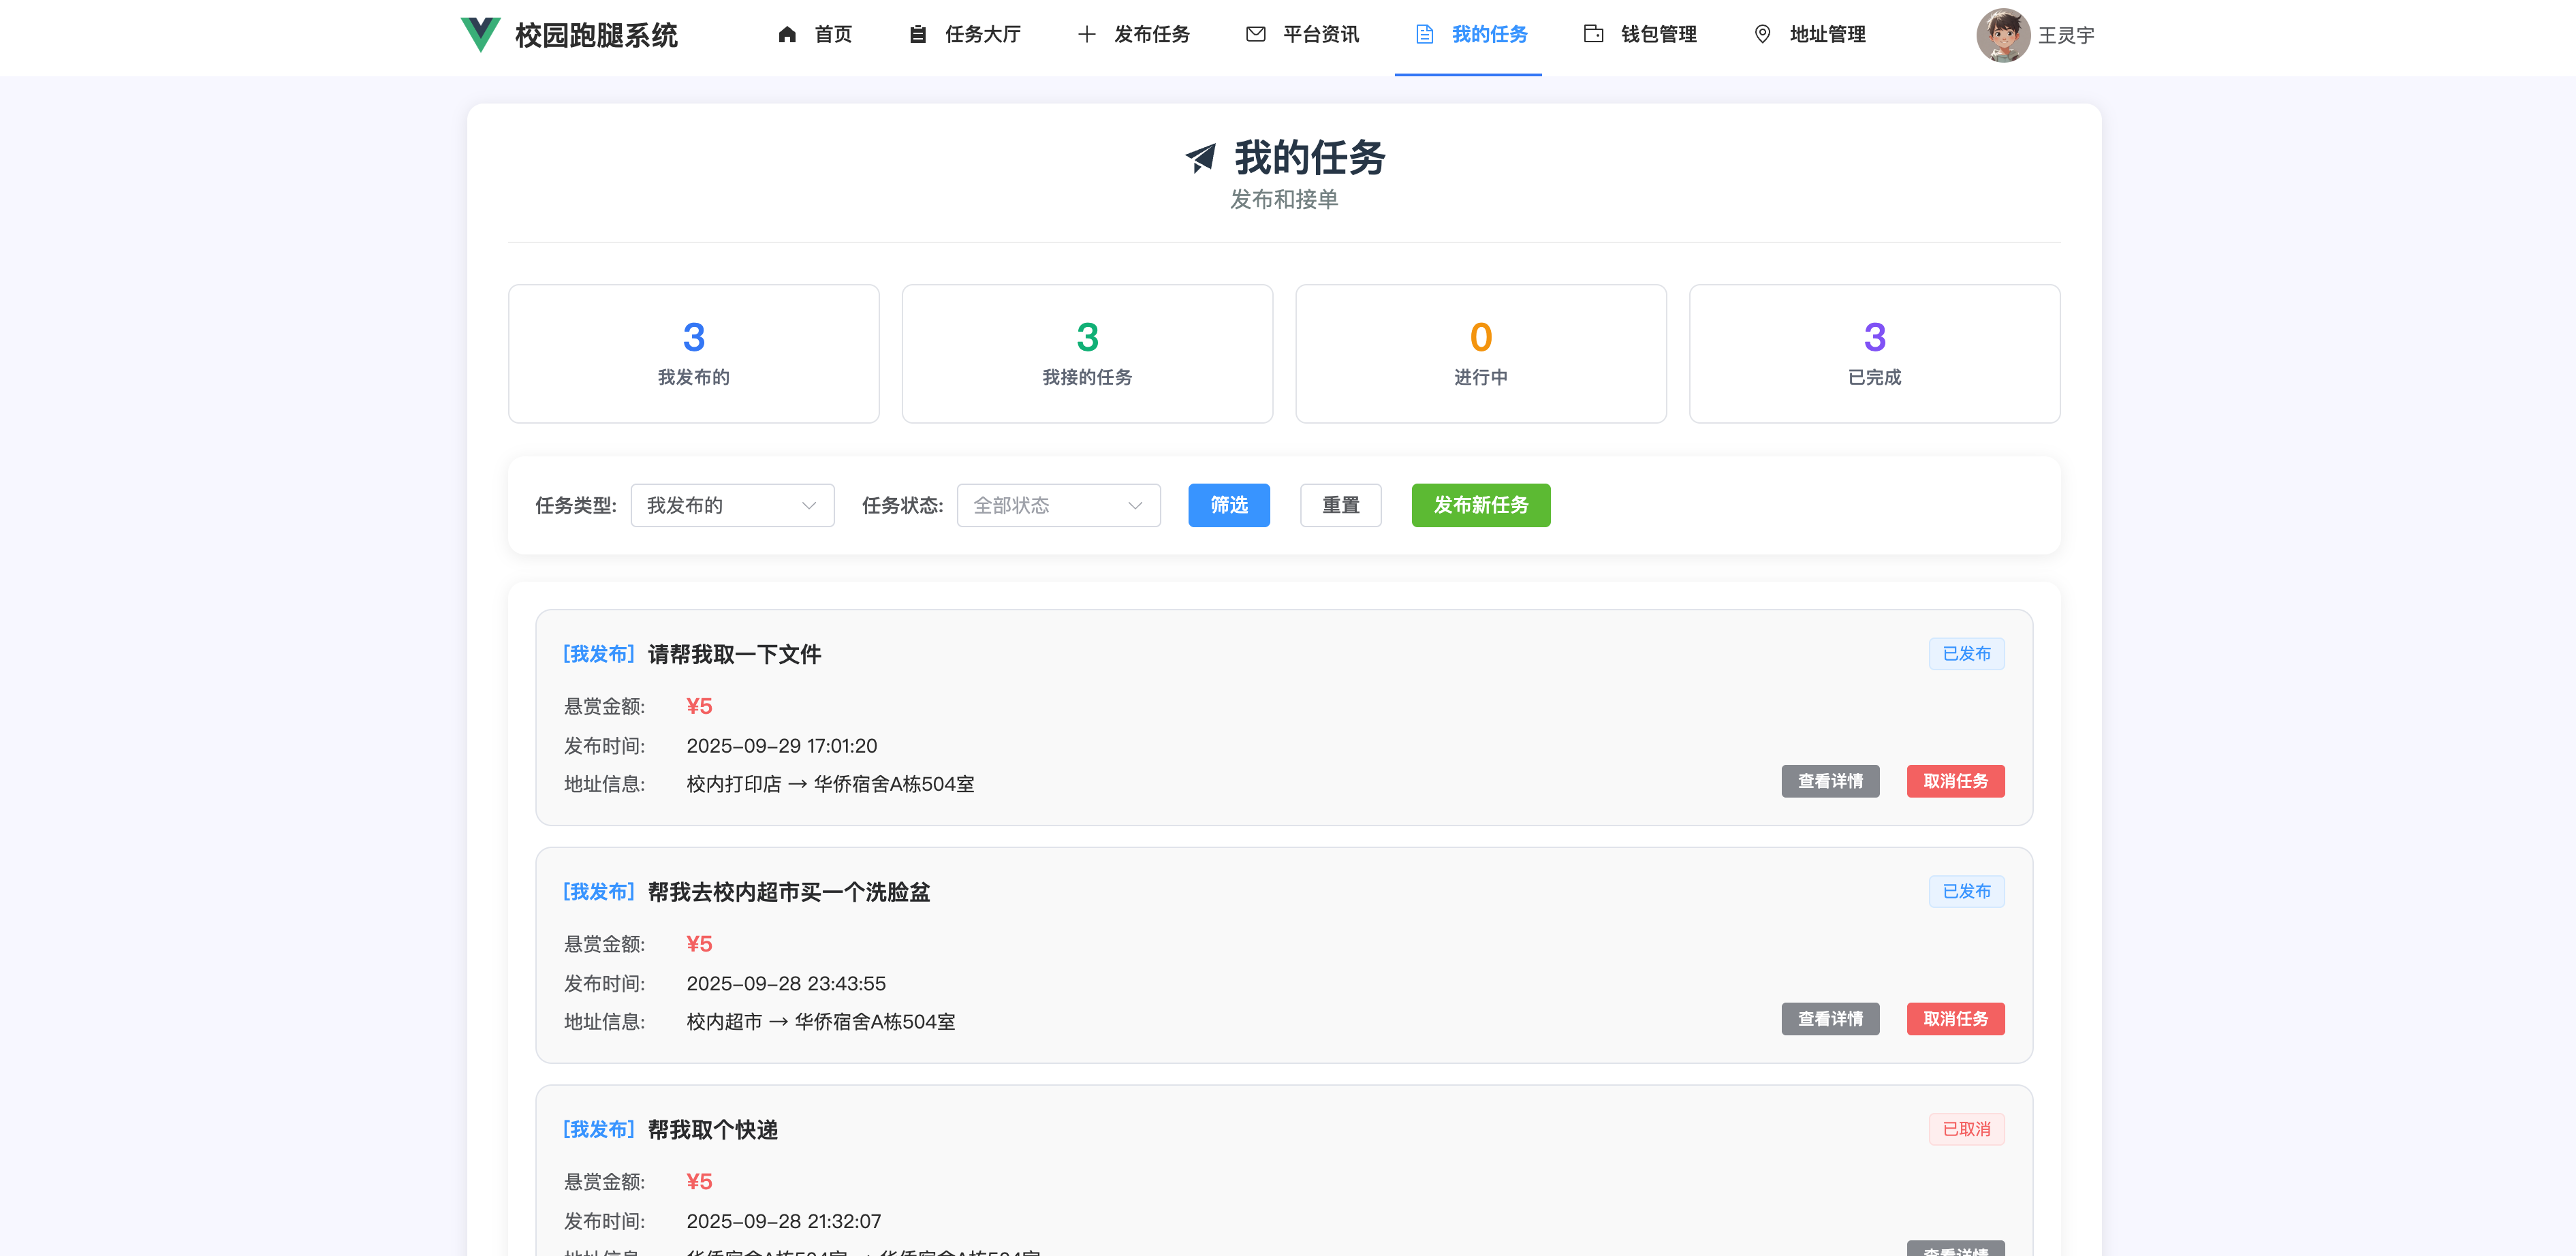Click the wallet icon for 钱包管理

point(1593,35)
